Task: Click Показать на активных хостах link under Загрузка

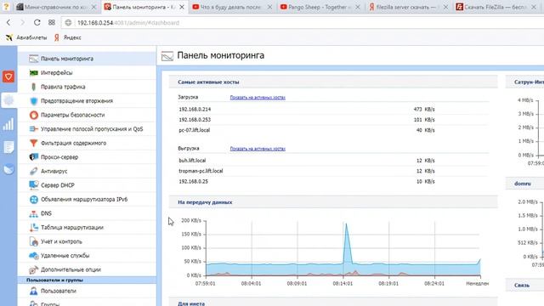Action: [258, 98]
